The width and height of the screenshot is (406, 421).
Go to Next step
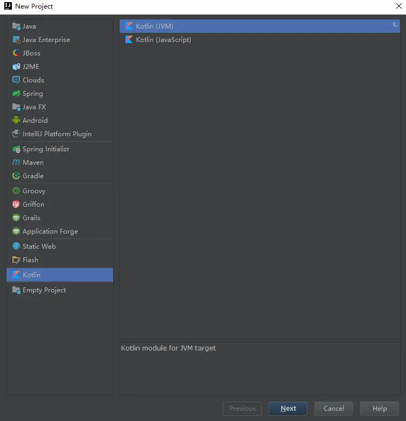coord(288,409)
